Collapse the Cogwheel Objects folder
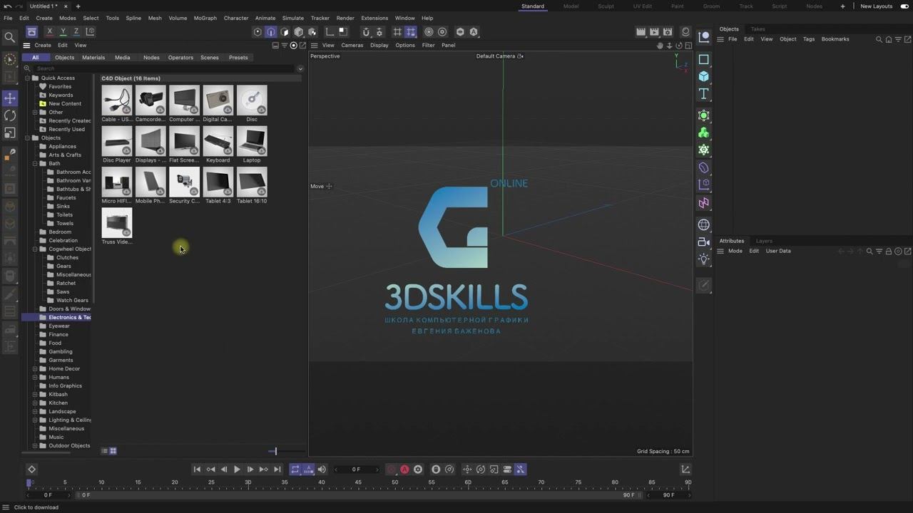 coord(35,249)
